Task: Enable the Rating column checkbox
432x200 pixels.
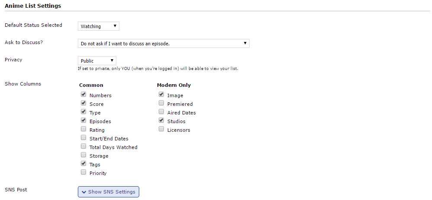Action: click(x=83, y=129)
